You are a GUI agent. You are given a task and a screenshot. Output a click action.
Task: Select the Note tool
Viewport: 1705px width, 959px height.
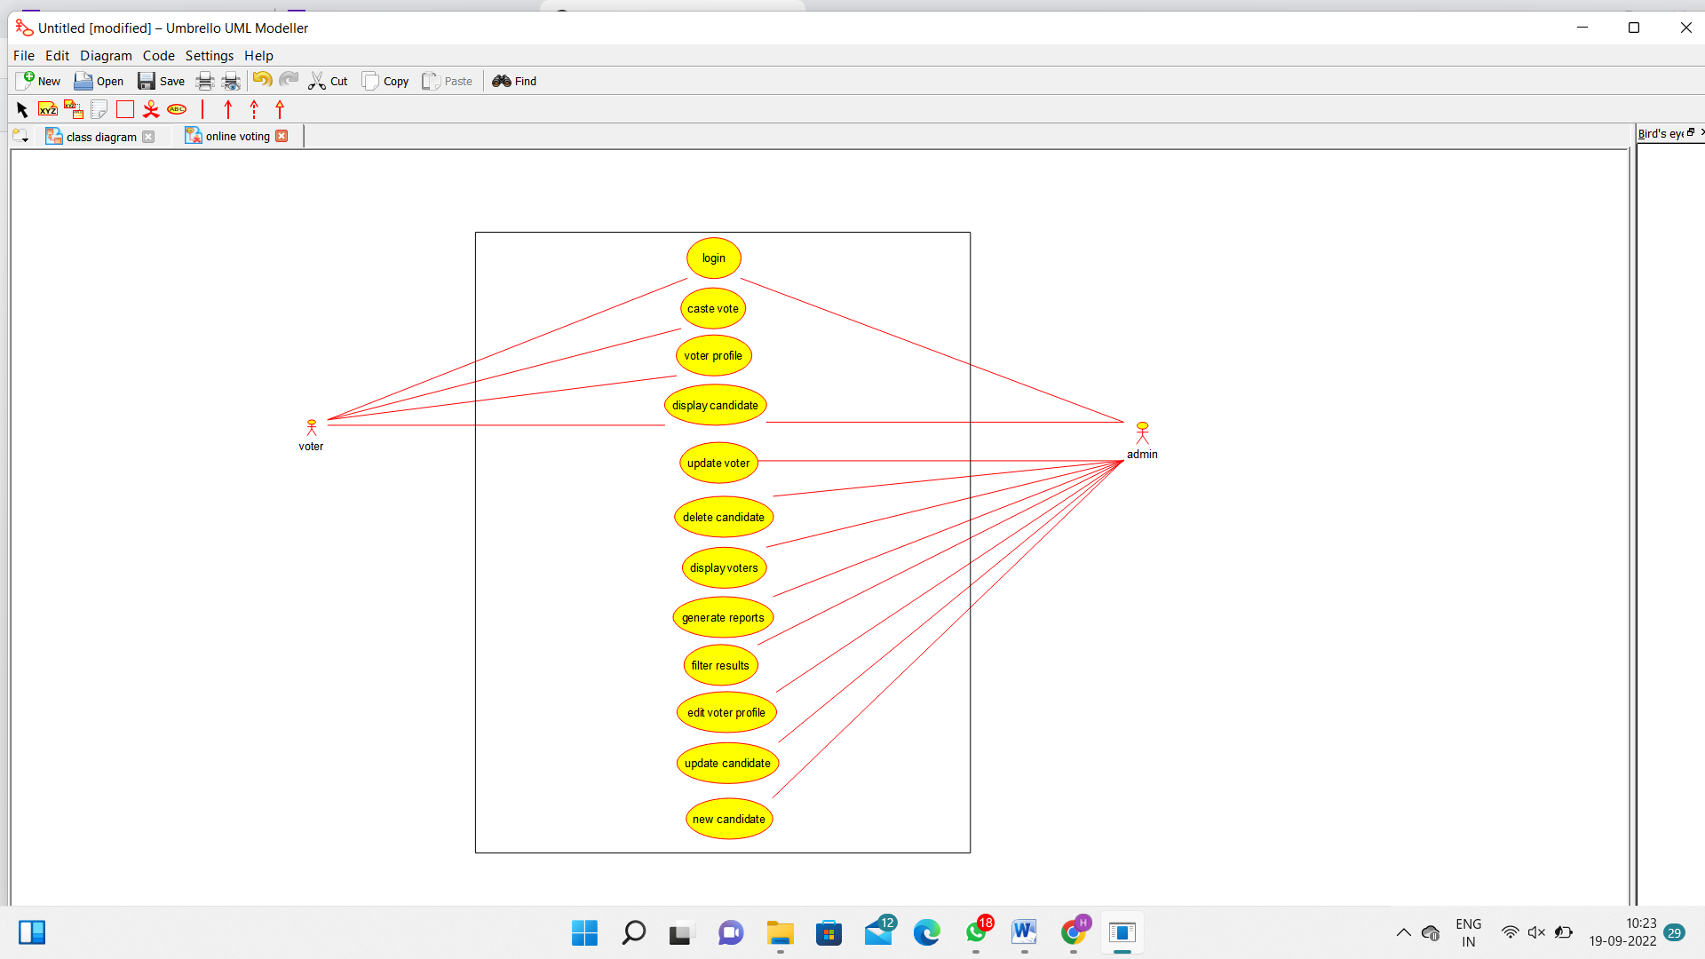tap(99, 109)
